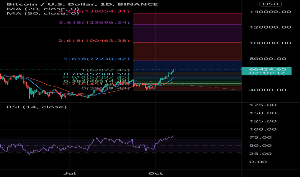
Task: Select the 1(62872.45) Fibonacci label
Action: [106, 70]
